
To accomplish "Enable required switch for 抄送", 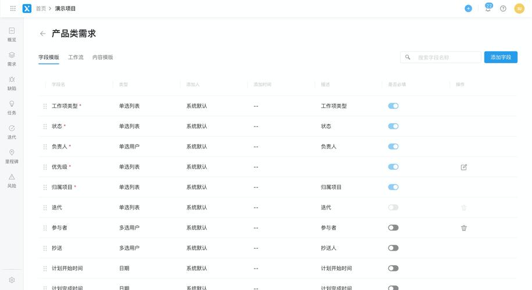I will (x=393, y=248).
